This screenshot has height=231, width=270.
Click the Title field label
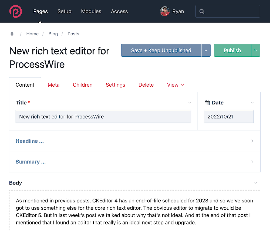(x=21, y=103)
